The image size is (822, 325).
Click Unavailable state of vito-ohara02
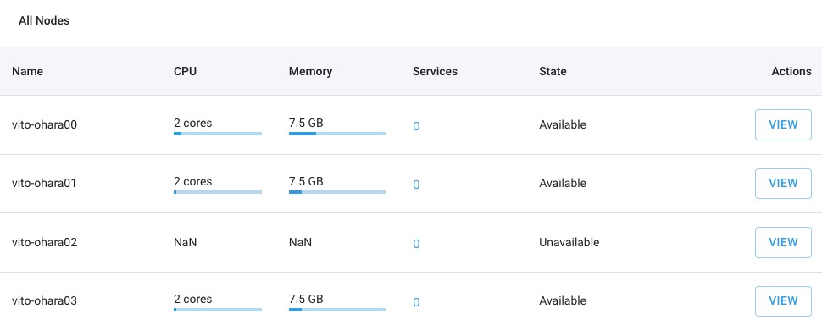pyautogui.click(x=569, y=242)
